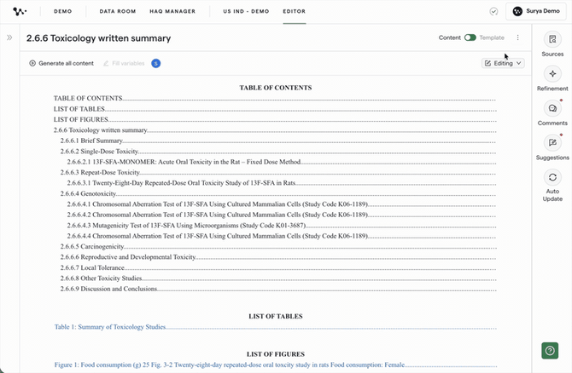Click the Template label
Image resolution: width=572 pixels, height=373 pixels.
click(492, 37)
